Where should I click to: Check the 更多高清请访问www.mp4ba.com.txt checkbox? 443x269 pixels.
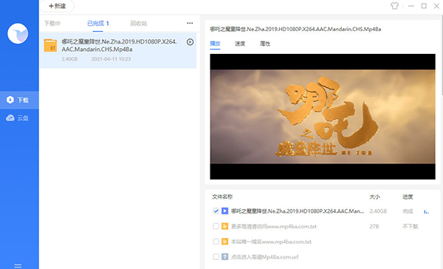[216, 226]
